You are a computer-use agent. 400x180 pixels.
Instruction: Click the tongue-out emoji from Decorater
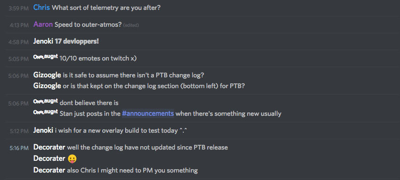(x=72, y=159)
